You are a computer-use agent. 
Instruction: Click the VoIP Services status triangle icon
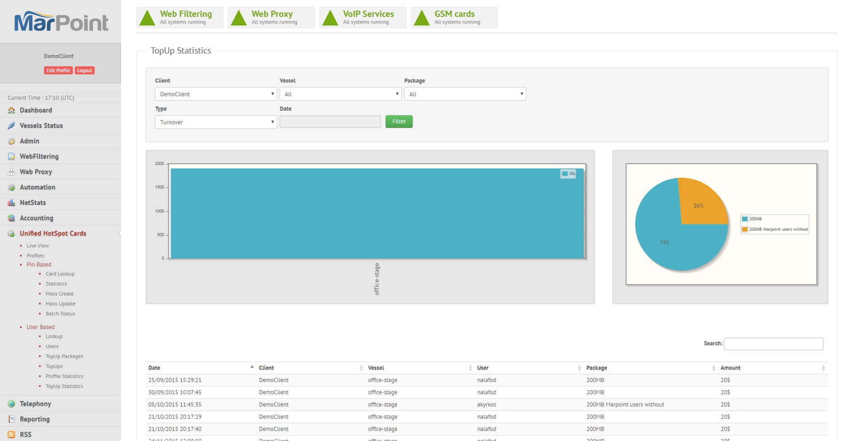[330, 18]
